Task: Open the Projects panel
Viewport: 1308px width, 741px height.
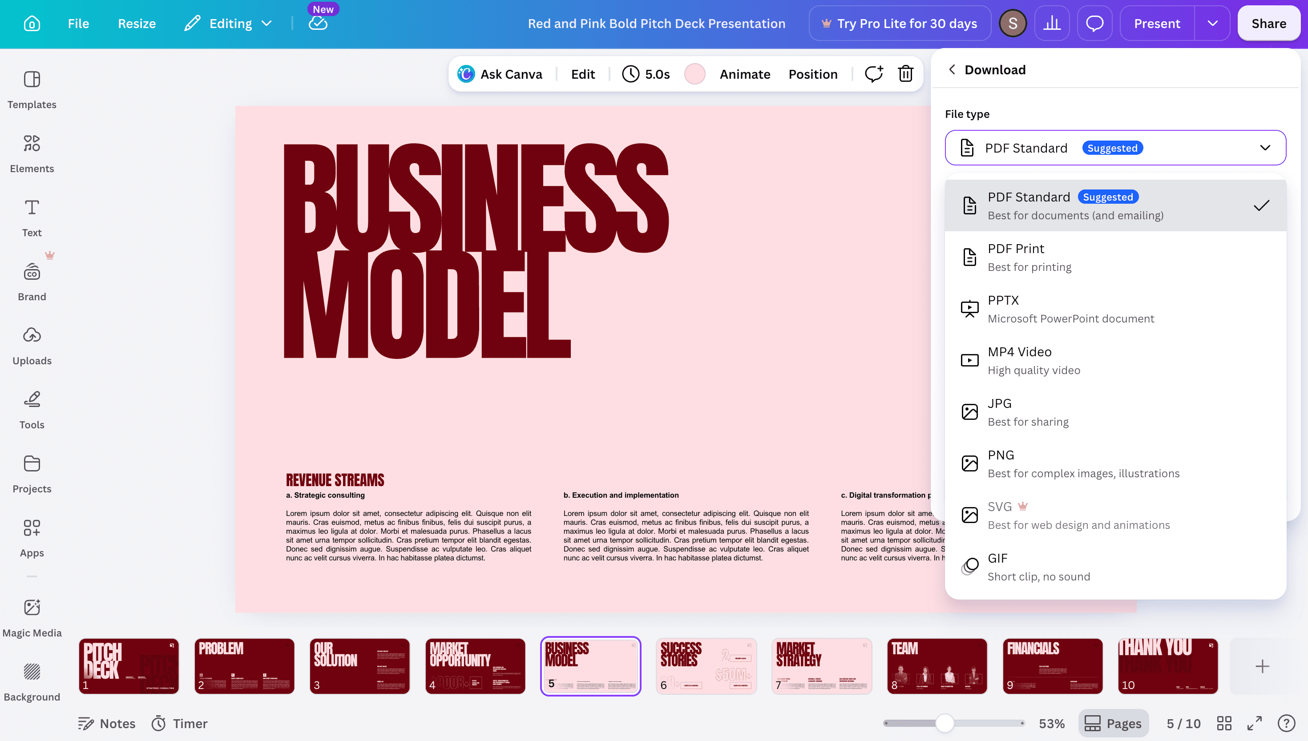Action: (32, 474)
